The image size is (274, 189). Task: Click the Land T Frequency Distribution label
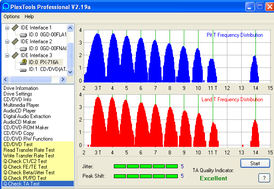(x=232, y=99)
